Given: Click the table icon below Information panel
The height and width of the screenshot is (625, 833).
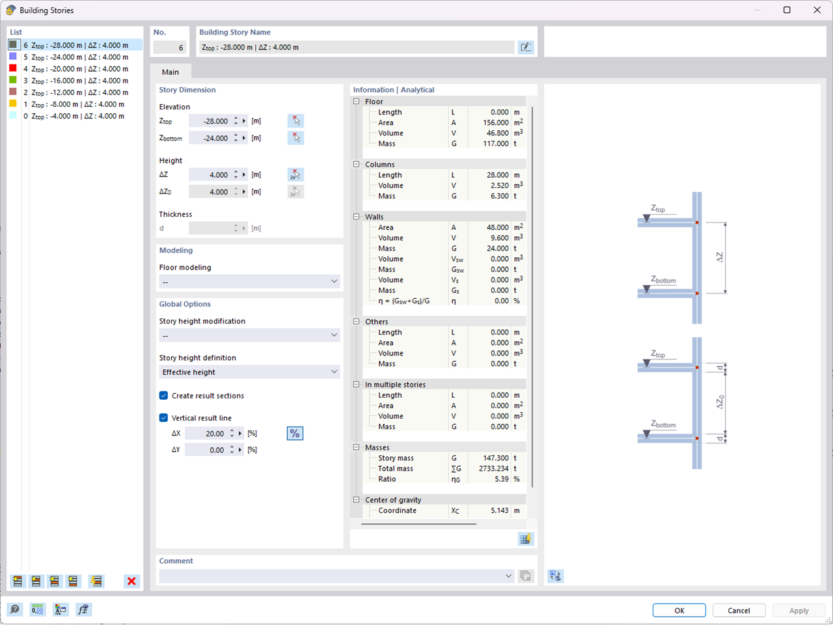Looking at the screenshot, I should point(526,538).
